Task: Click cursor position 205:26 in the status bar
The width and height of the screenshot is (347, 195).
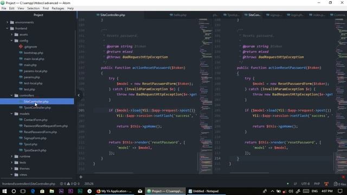Action: 89,184
